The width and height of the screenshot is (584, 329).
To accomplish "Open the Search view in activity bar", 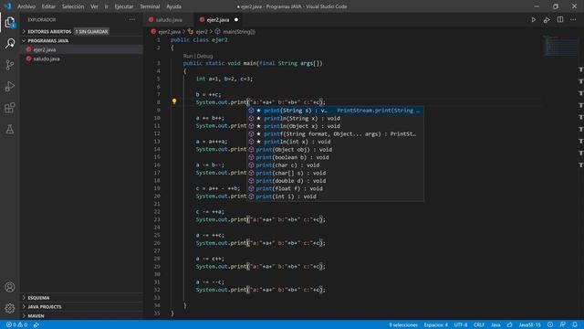I will pyautogui.click(x=10, y=43).
